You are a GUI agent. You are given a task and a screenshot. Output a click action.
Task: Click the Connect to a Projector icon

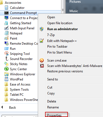pos(6,18)
